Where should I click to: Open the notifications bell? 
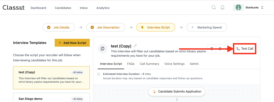click(x=223, y=8)
